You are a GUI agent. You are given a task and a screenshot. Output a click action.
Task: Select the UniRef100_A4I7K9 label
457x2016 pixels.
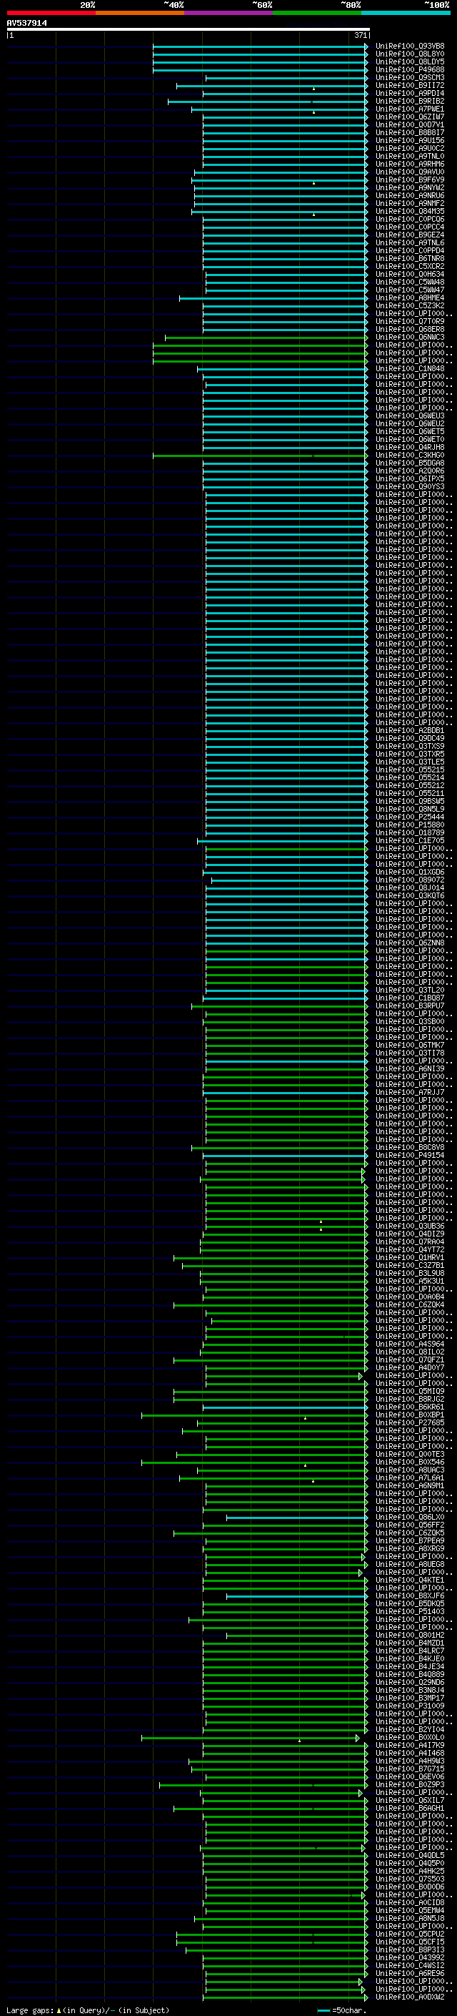click(409, 1745)
